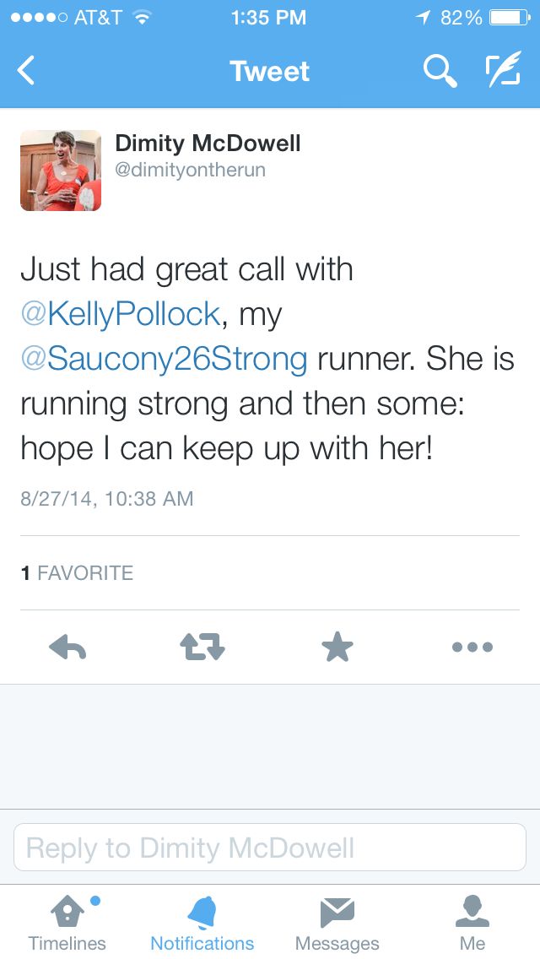This screenshot has width=540, height=959.
Task: Open @KellyPollock mention link
Action: click(x=121, y=314)
